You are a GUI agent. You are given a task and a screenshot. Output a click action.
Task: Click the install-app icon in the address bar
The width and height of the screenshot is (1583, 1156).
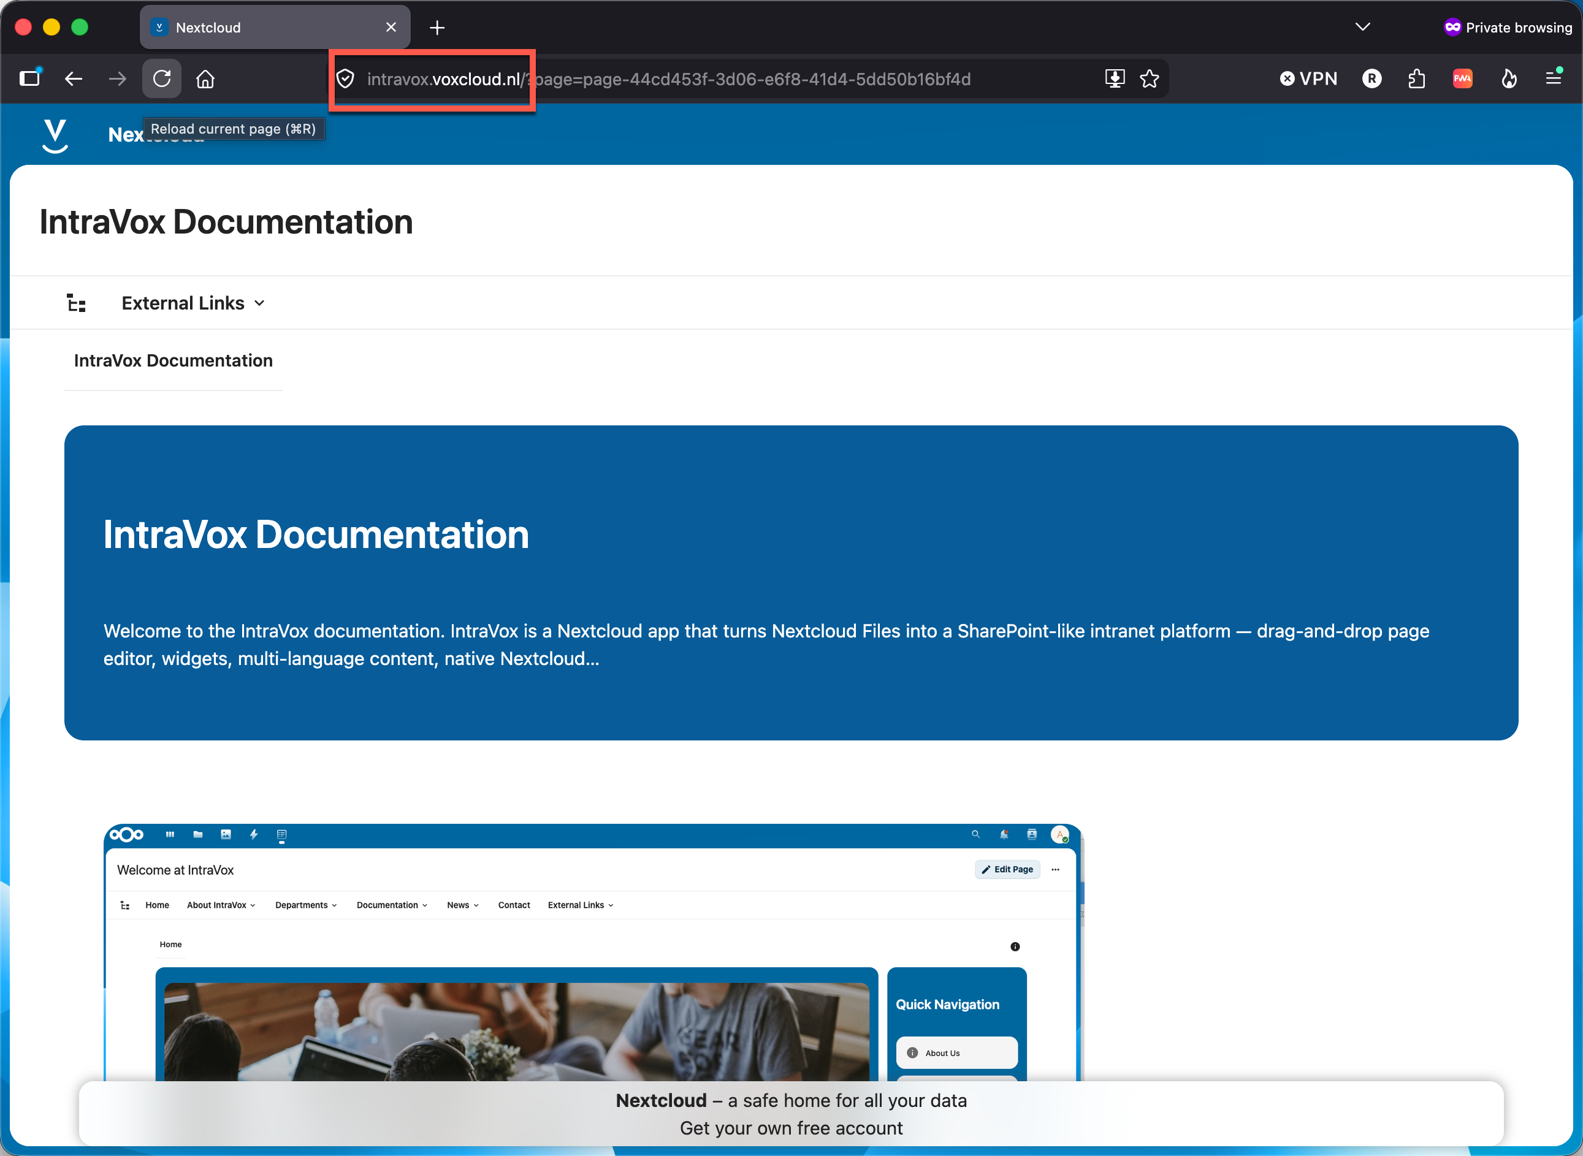click(1115, 78)
